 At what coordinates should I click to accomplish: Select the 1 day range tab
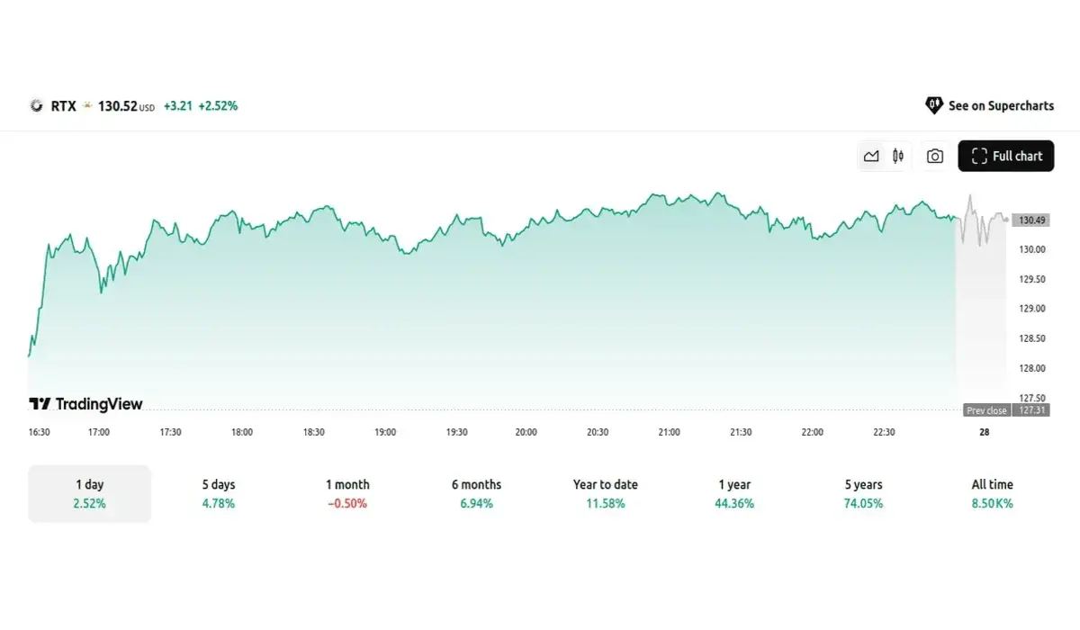point(90,493)
